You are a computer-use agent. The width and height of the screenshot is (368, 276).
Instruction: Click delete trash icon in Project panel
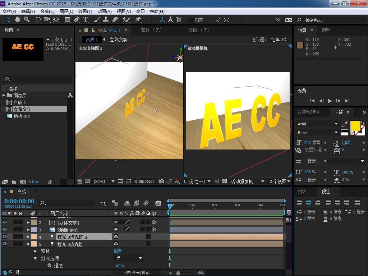[50, 182]
